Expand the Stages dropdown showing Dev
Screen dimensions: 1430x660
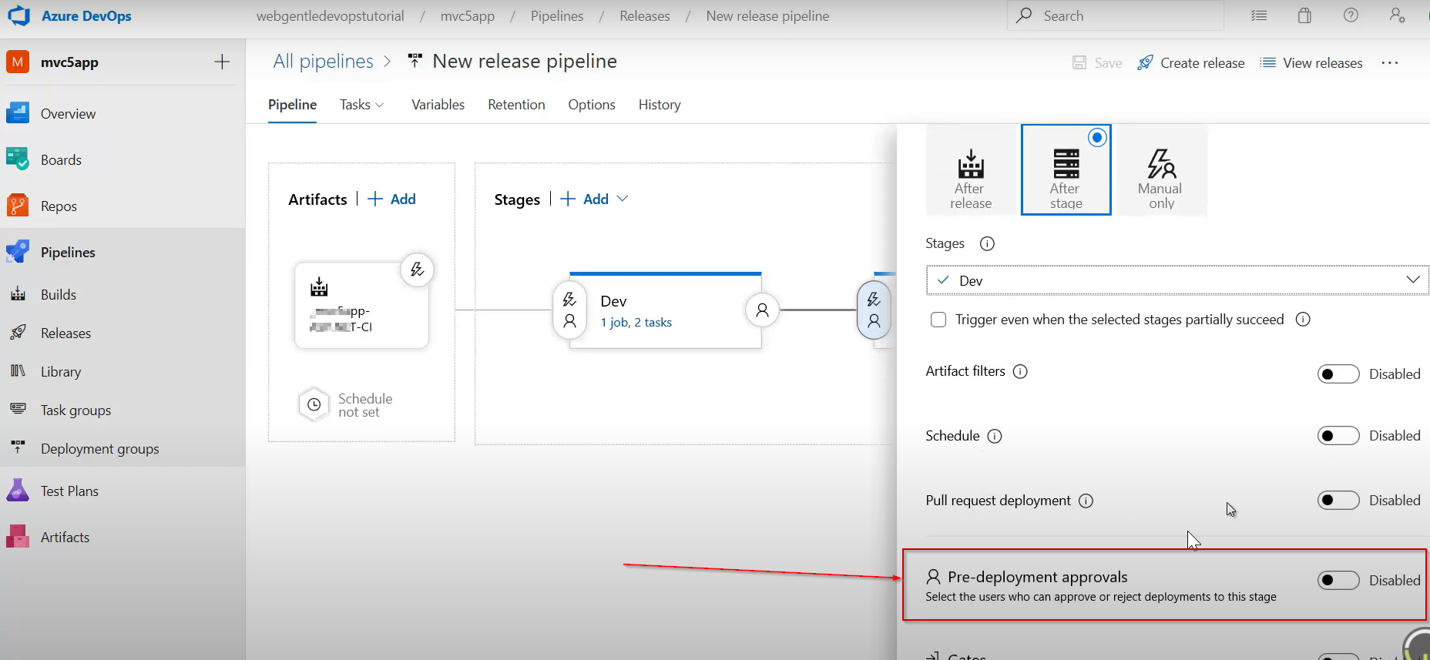point(1177,280)
